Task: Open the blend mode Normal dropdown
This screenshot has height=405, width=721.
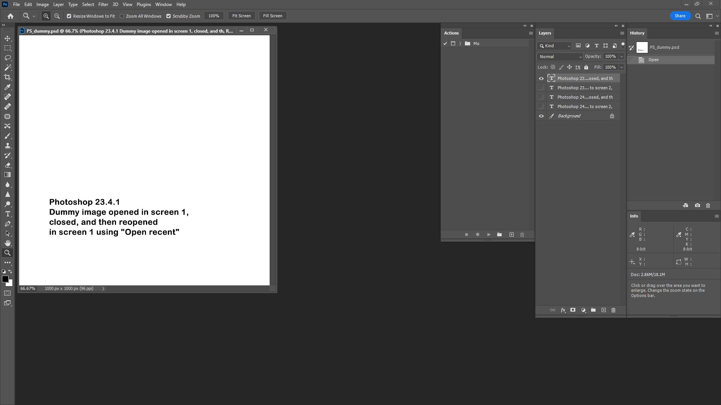Action: (x=560, y=56)
